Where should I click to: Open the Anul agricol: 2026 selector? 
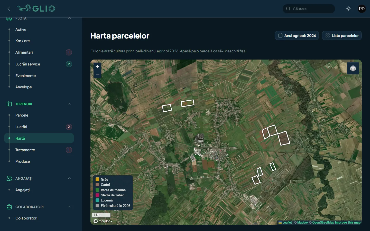tap(297, 35)
